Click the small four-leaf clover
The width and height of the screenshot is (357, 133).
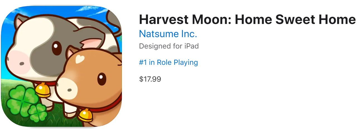[x=38, y=113]
